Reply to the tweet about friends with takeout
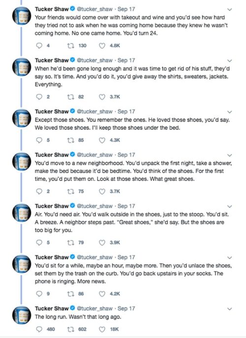Screen dimensions: 246x338 pyautogui.click(x=39, y=46)
